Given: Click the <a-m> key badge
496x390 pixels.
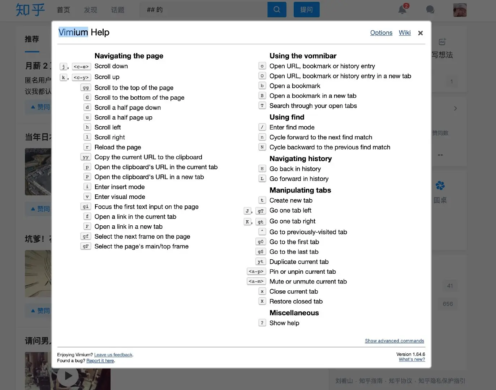Looking at the screenshot, I should 256,281.
